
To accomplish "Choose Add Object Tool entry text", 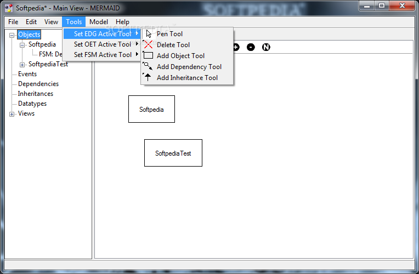I will click(180, 56).
